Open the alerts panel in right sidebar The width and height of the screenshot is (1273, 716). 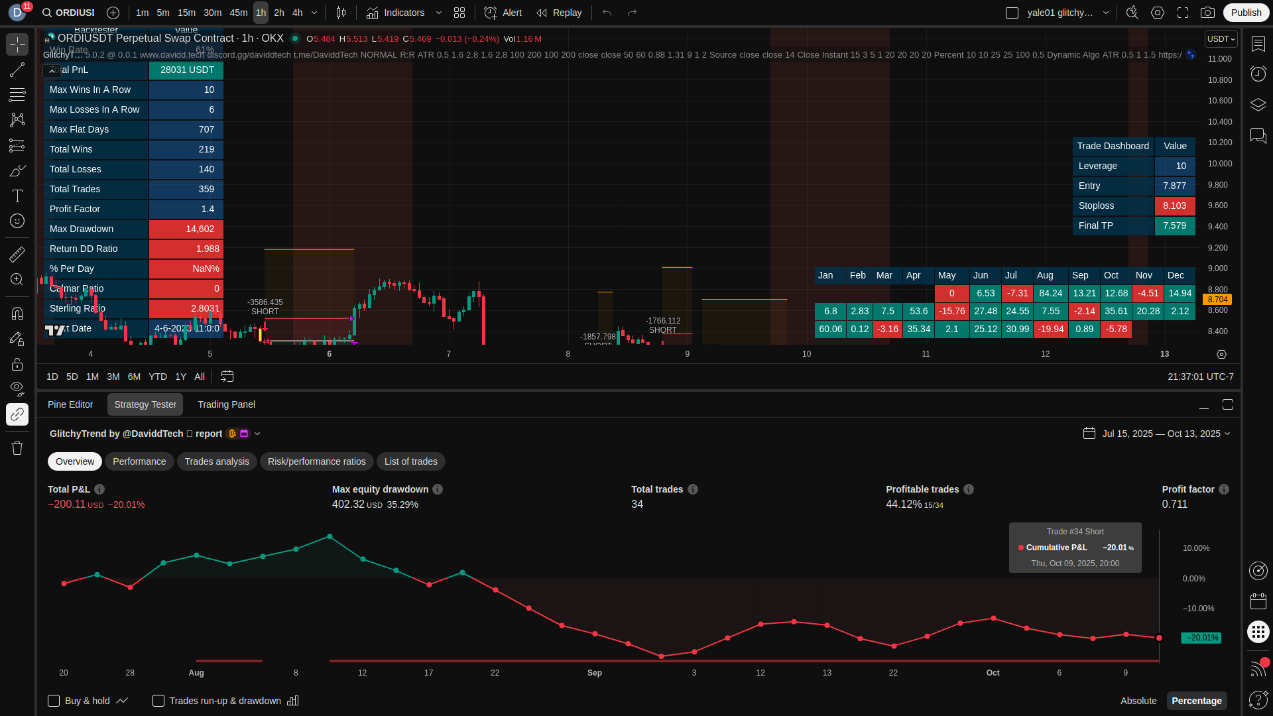1258,74
